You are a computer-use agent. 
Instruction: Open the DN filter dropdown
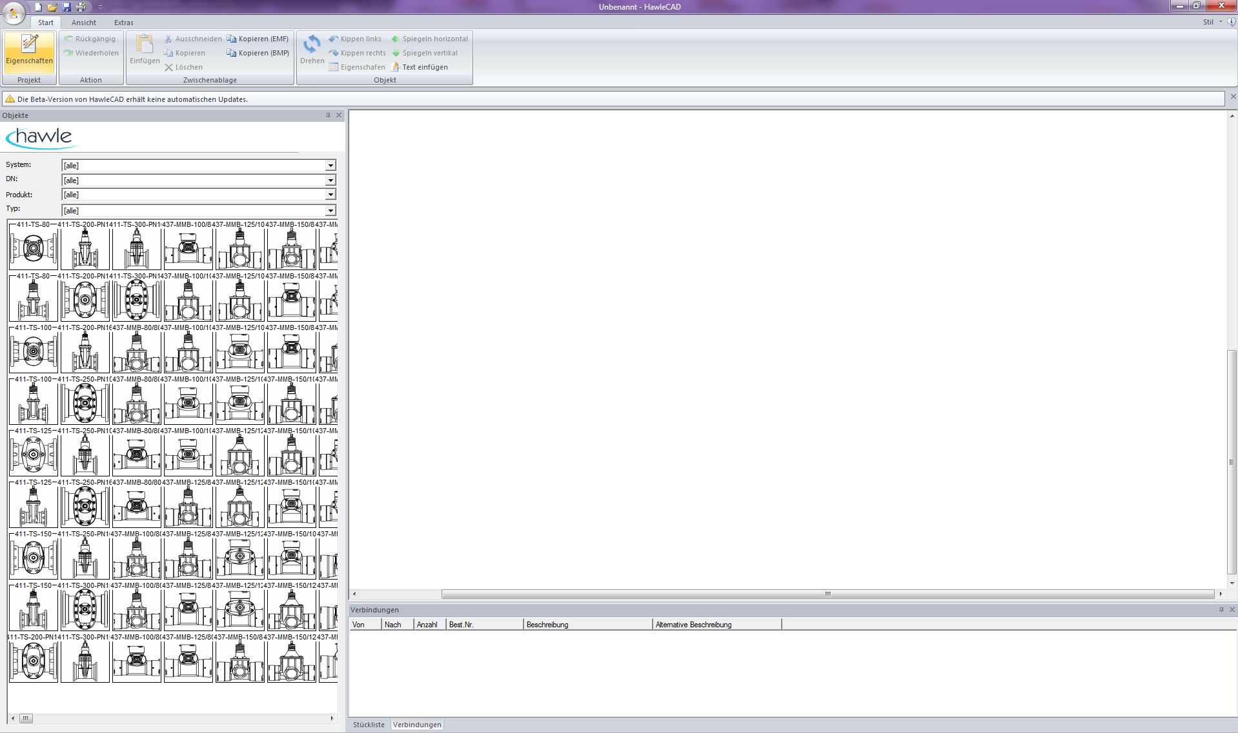[x=330, y=181]
